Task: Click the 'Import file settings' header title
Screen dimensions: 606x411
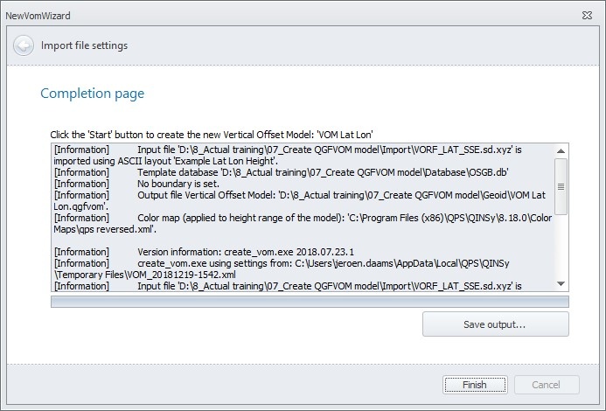Action: (x=84, y=45)
